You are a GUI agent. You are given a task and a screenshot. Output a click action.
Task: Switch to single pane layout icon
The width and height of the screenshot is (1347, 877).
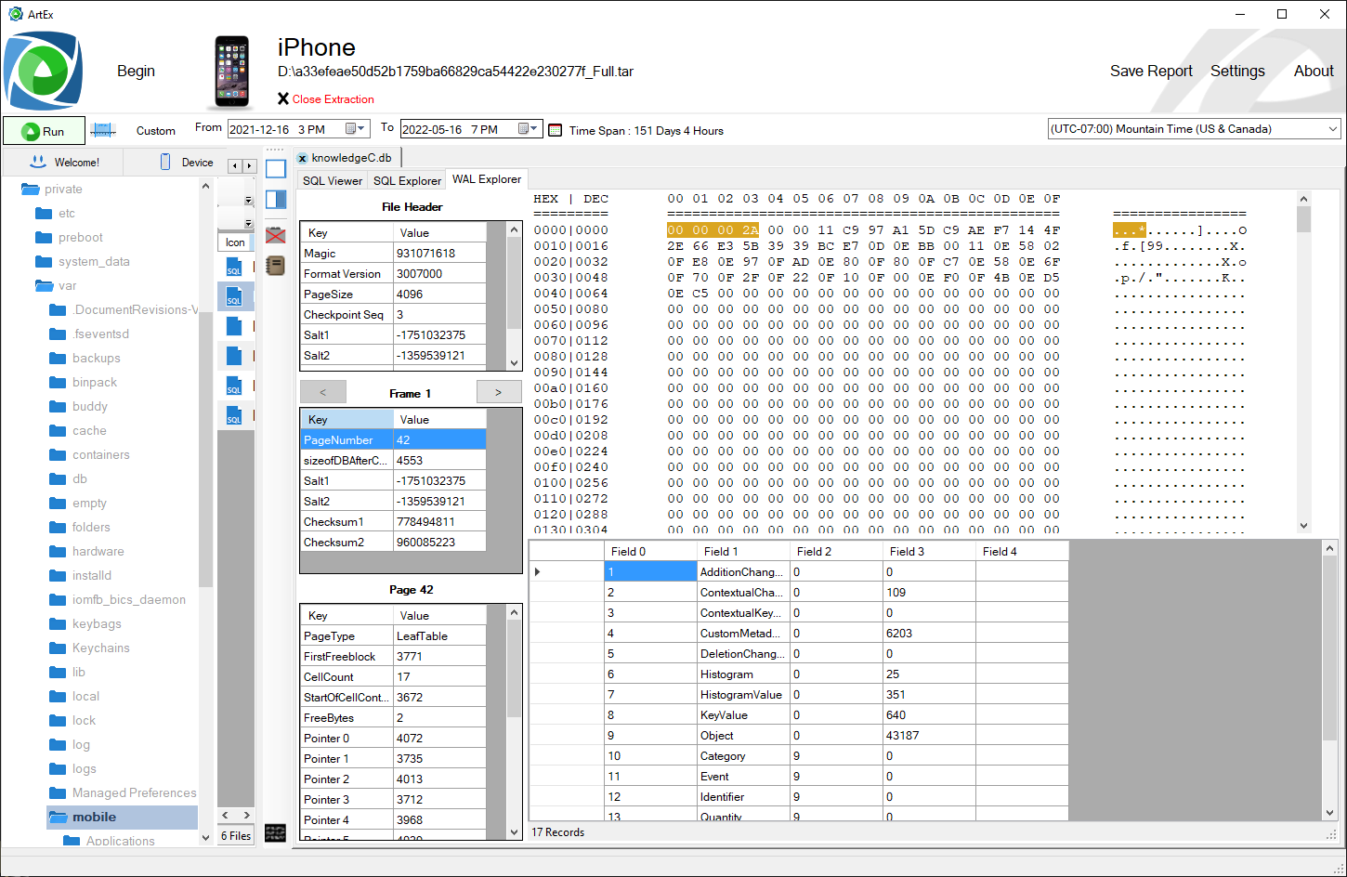click(x=276, y=169)
